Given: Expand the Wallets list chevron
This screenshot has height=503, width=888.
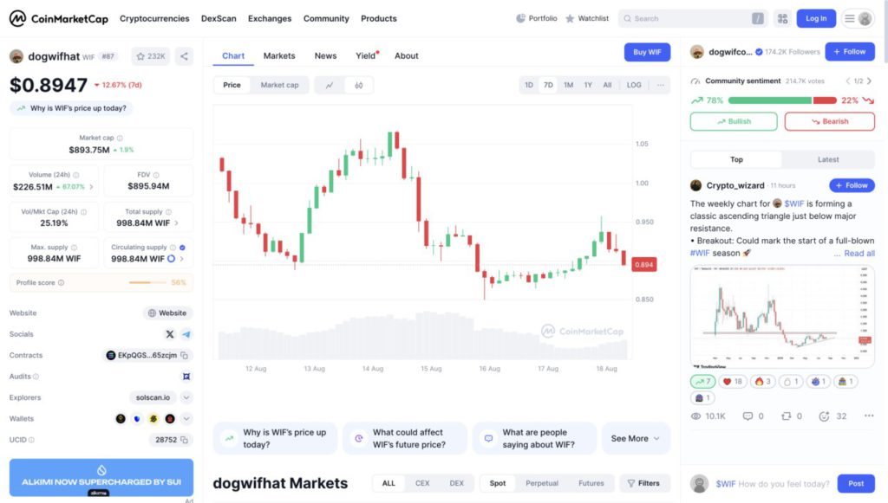Looking at the screenshot, I should click(186, 419).
